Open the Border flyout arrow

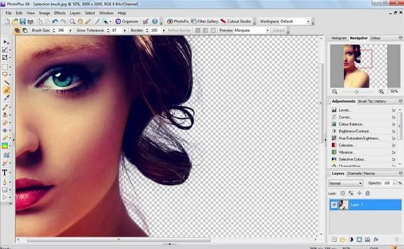point(163,31)
